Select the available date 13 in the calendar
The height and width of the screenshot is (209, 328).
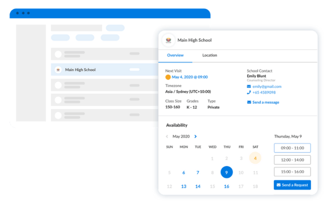[184, 186]
